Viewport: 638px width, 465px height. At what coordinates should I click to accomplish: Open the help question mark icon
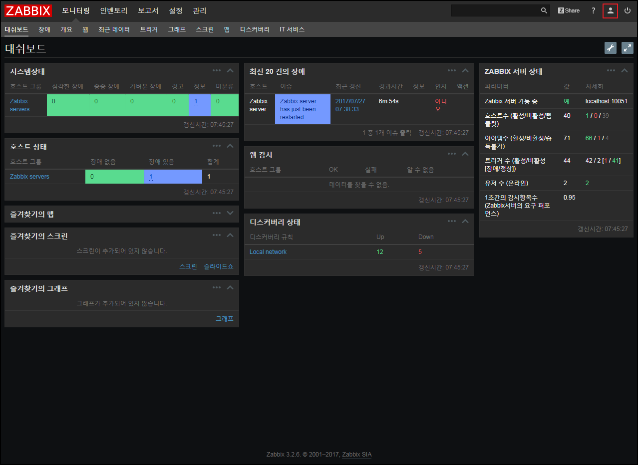(x=594, y=10)
